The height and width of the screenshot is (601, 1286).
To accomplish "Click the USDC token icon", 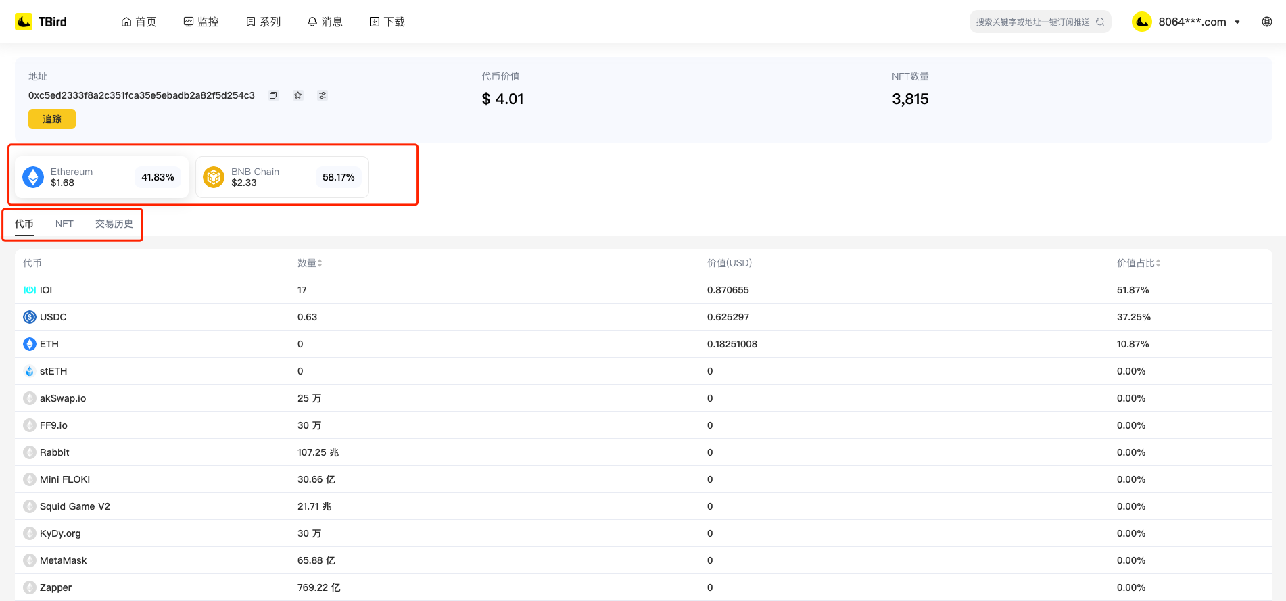I will pyautogui.click(x=30, y=317).
